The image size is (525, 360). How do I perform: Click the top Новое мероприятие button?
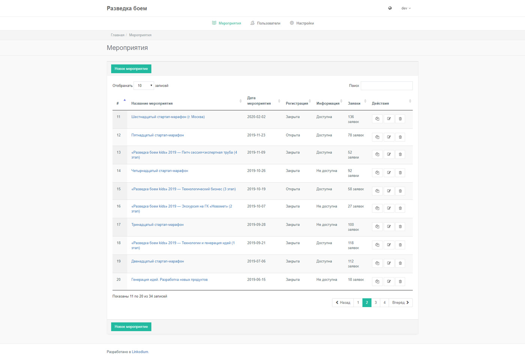tap(131, 69)
